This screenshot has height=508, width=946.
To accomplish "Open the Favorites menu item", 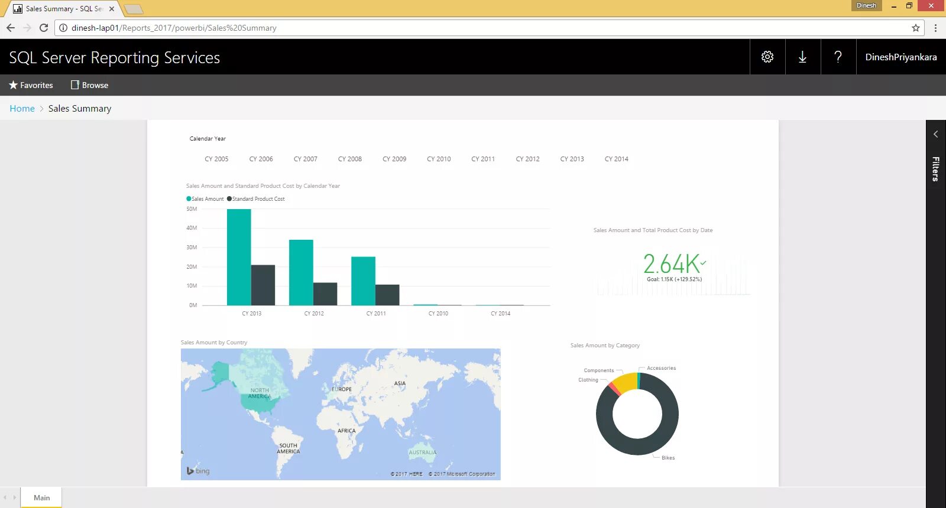I will [31, 85].
